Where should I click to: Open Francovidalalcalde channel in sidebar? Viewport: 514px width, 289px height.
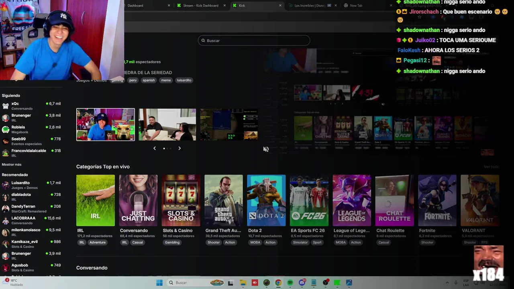tap(31, 153)
